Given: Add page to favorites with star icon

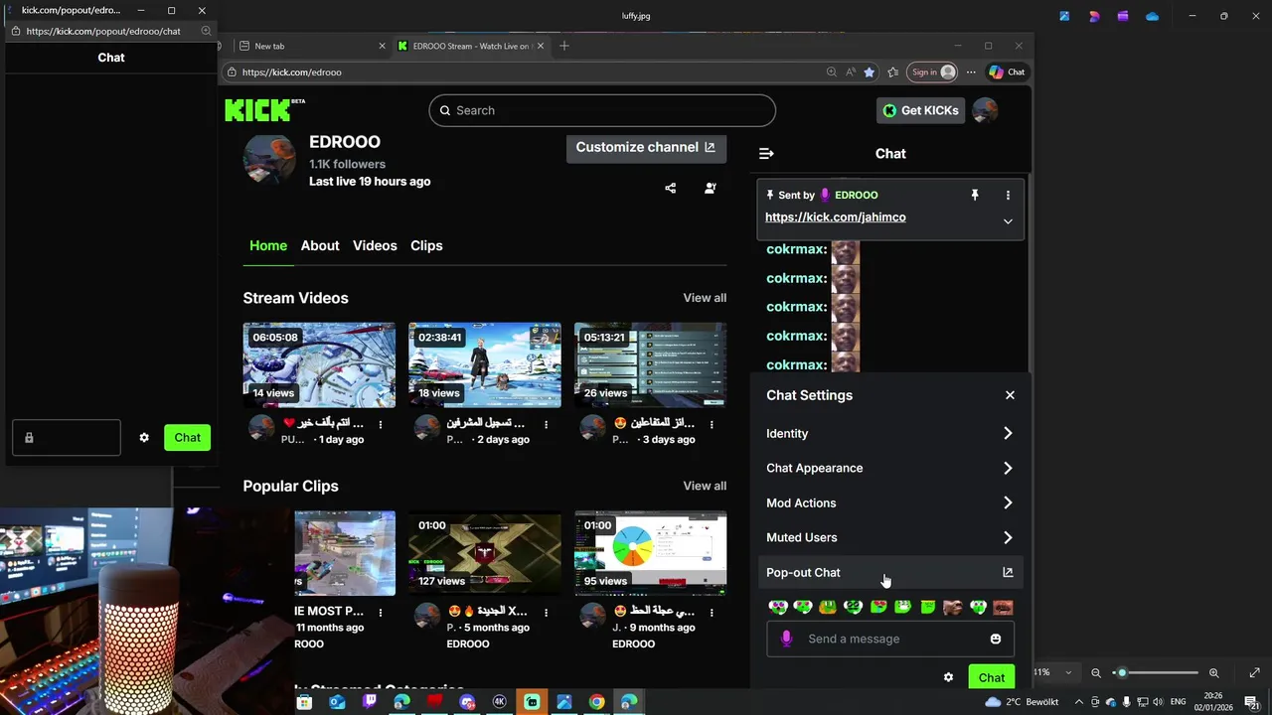Looking at the screenshot, I should (870, 71).
